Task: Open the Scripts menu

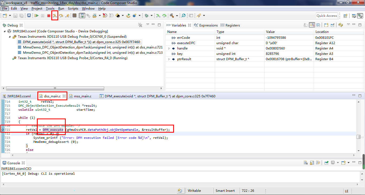Action: click(73, 9)
